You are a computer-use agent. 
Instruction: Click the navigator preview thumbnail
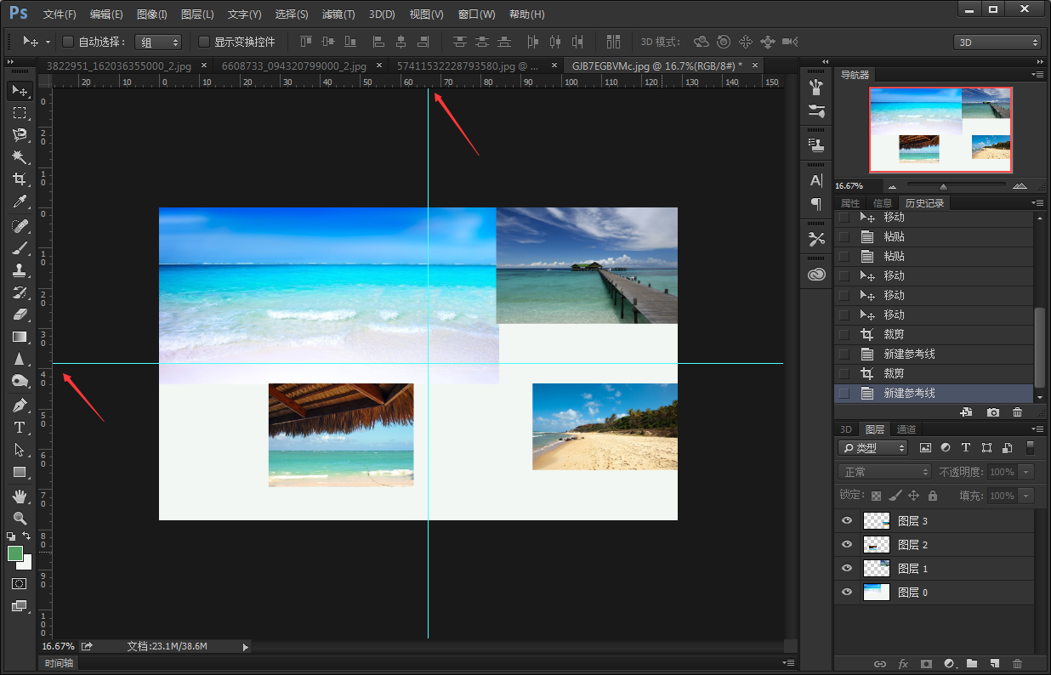coord(940,129)
